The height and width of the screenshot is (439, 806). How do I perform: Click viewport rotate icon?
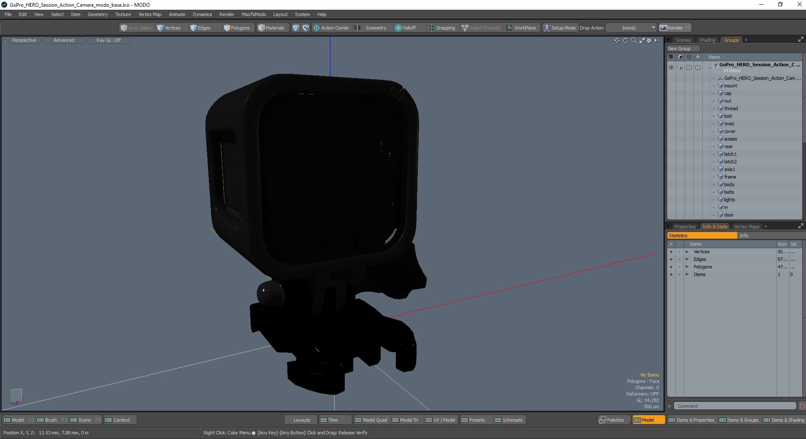[625, 41]
